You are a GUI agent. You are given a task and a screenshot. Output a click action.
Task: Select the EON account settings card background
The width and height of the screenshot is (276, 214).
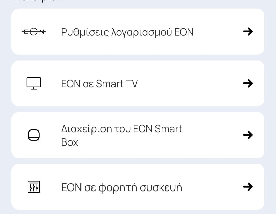point(138,32)
